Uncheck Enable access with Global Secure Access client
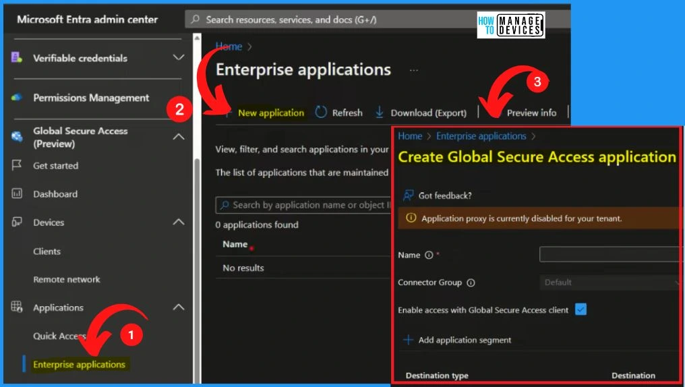 (x=580, y=309)
